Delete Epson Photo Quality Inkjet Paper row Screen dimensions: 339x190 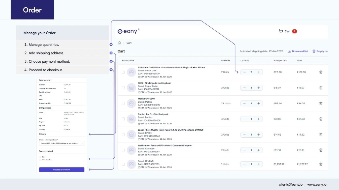click(x=321, y=135)
